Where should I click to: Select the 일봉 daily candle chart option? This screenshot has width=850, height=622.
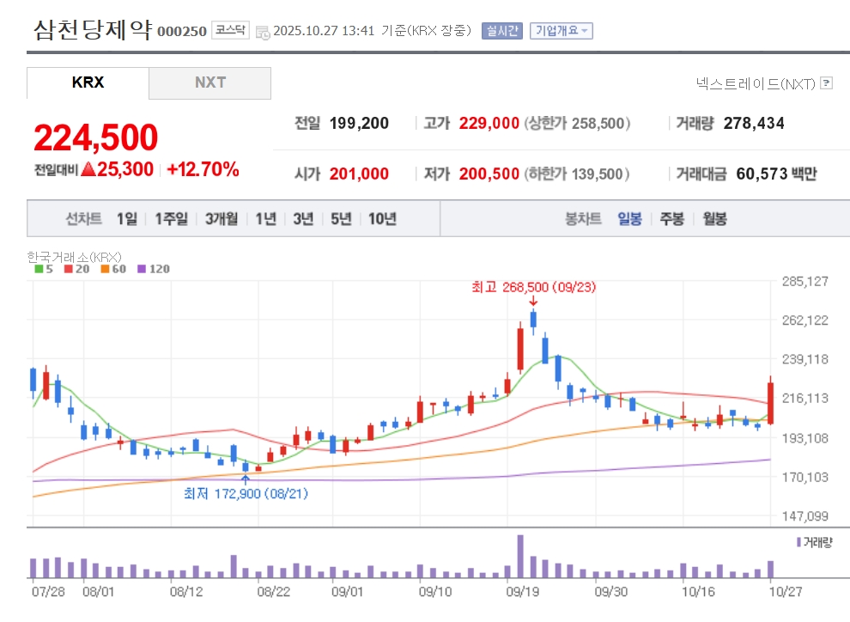[x=629, y=218]
